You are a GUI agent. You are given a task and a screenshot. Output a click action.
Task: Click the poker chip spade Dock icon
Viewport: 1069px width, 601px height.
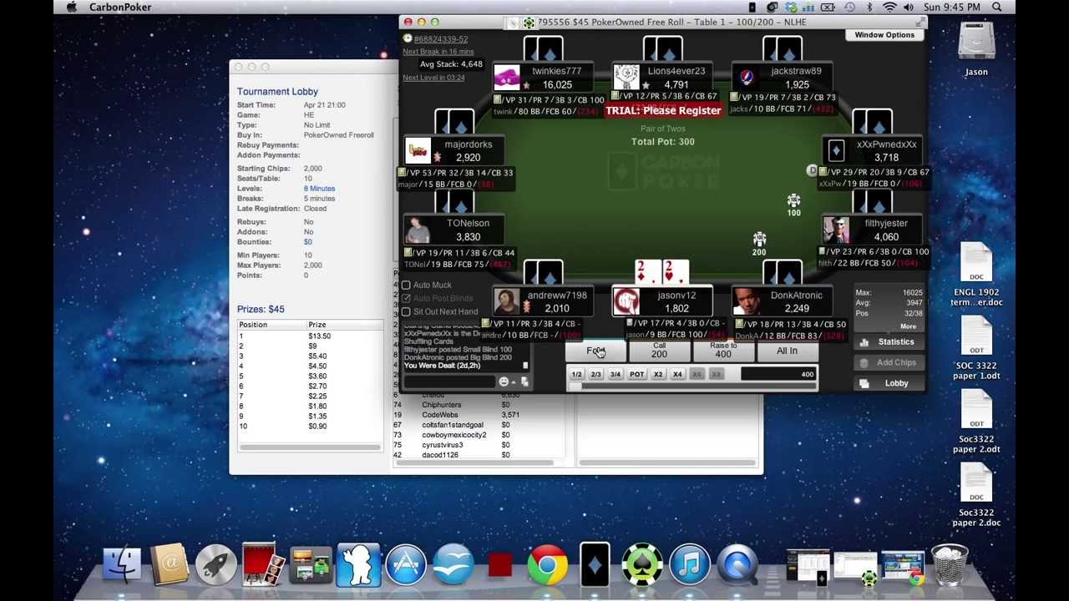[642, 565]
